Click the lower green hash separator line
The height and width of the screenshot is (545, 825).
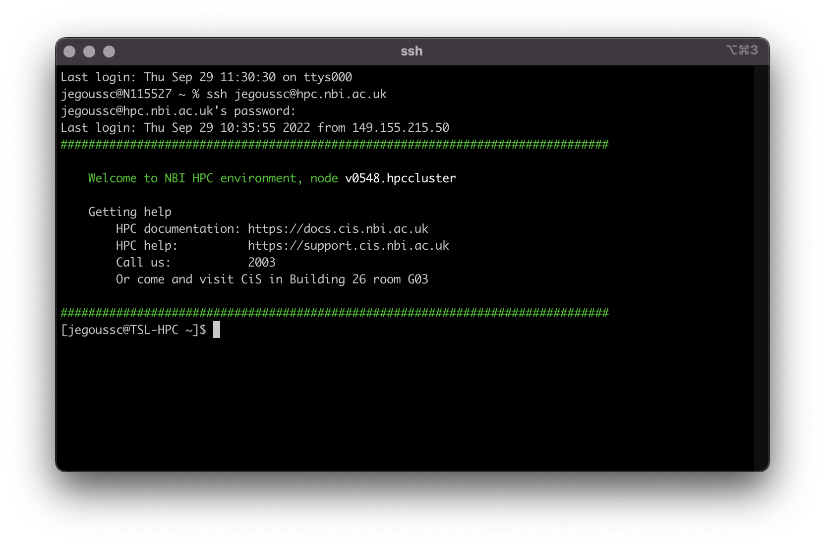334,313
